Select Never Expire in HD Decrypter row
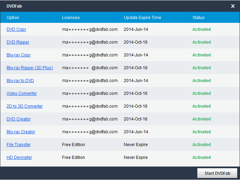Image resolution: width=240 pixels, height=180 pixels. coord(136,157)
